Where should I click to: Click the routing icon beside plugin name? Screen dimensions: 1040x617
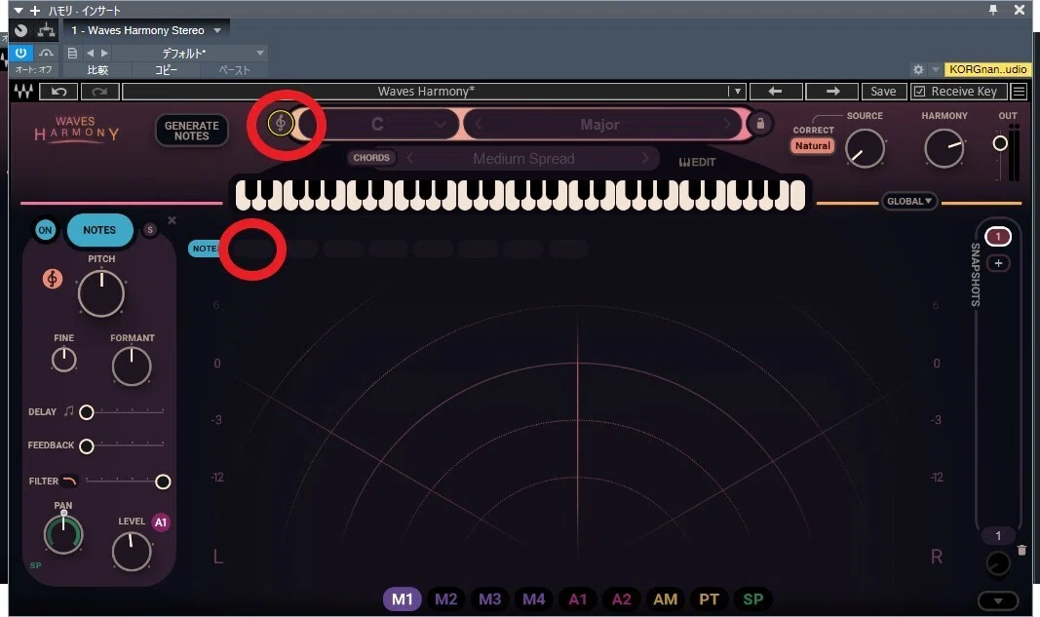tap(46, 30)
